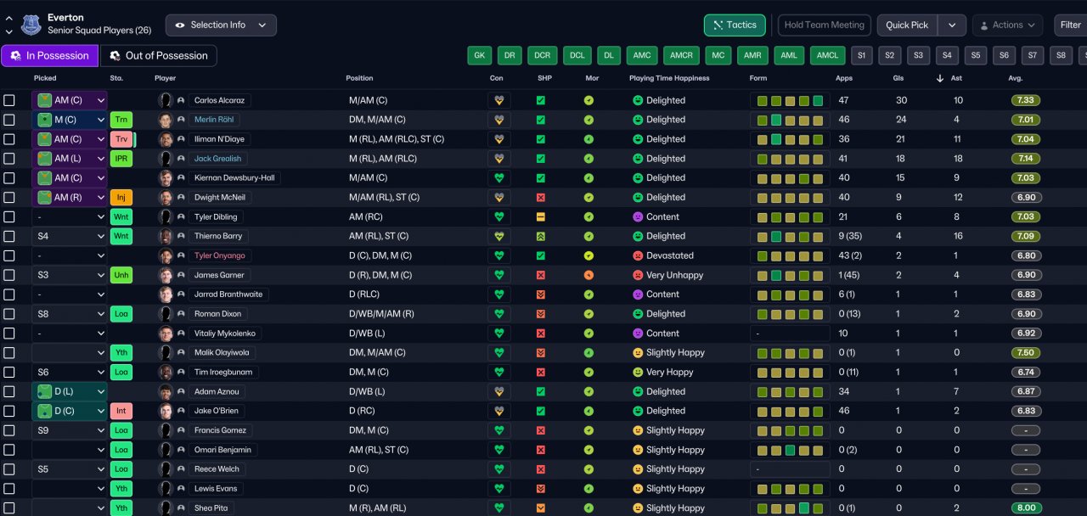Click Tim Iroegbunam's very happy face icon
Image resolution: width=1087 pixels, height=516 pixels.
[638, 372]
